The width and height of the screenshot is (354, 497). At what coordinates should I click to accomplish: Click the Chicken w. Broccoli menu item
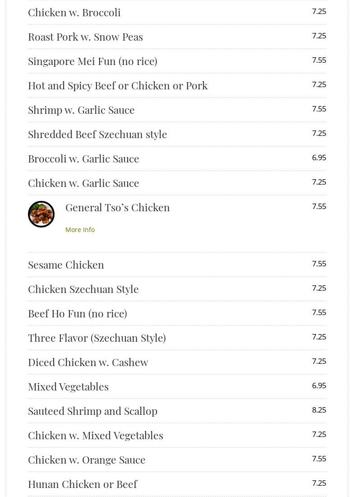74,12
